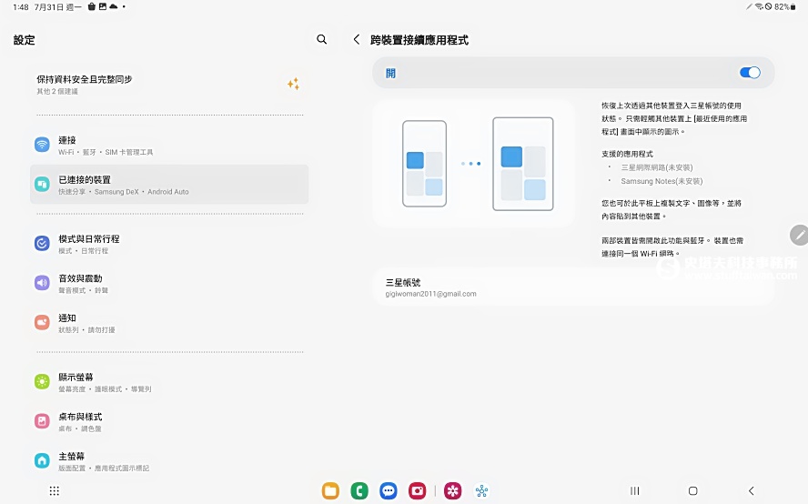Click Samsung Notes(未安裝) supported app text
The image size is (808, 504).
[662, 181]
